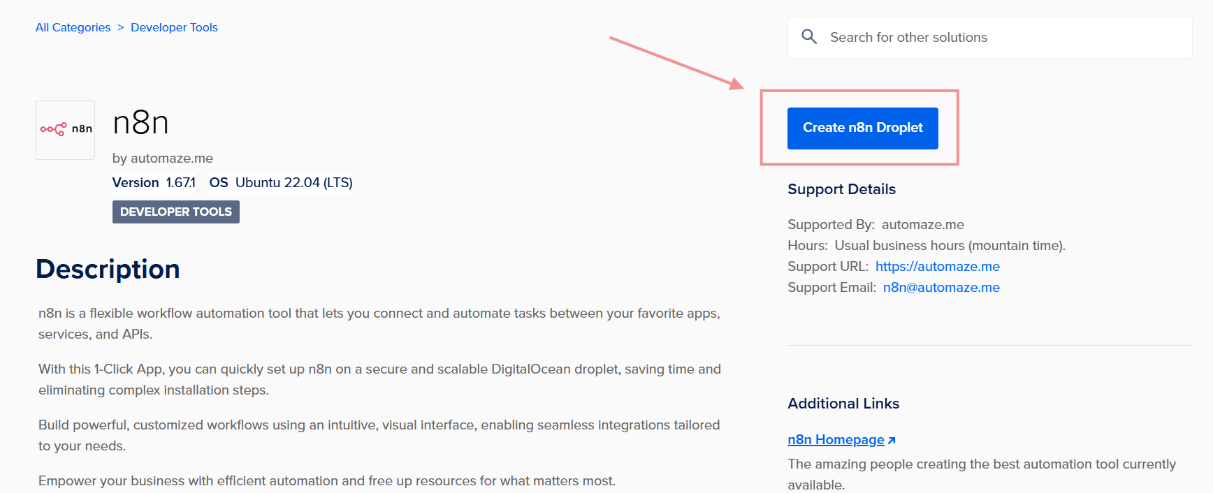Image resolution: width=1213 pixels, height=493 pixels.
Task: Open the https://automaze.me support URL
Action: (x=937, y=266)
